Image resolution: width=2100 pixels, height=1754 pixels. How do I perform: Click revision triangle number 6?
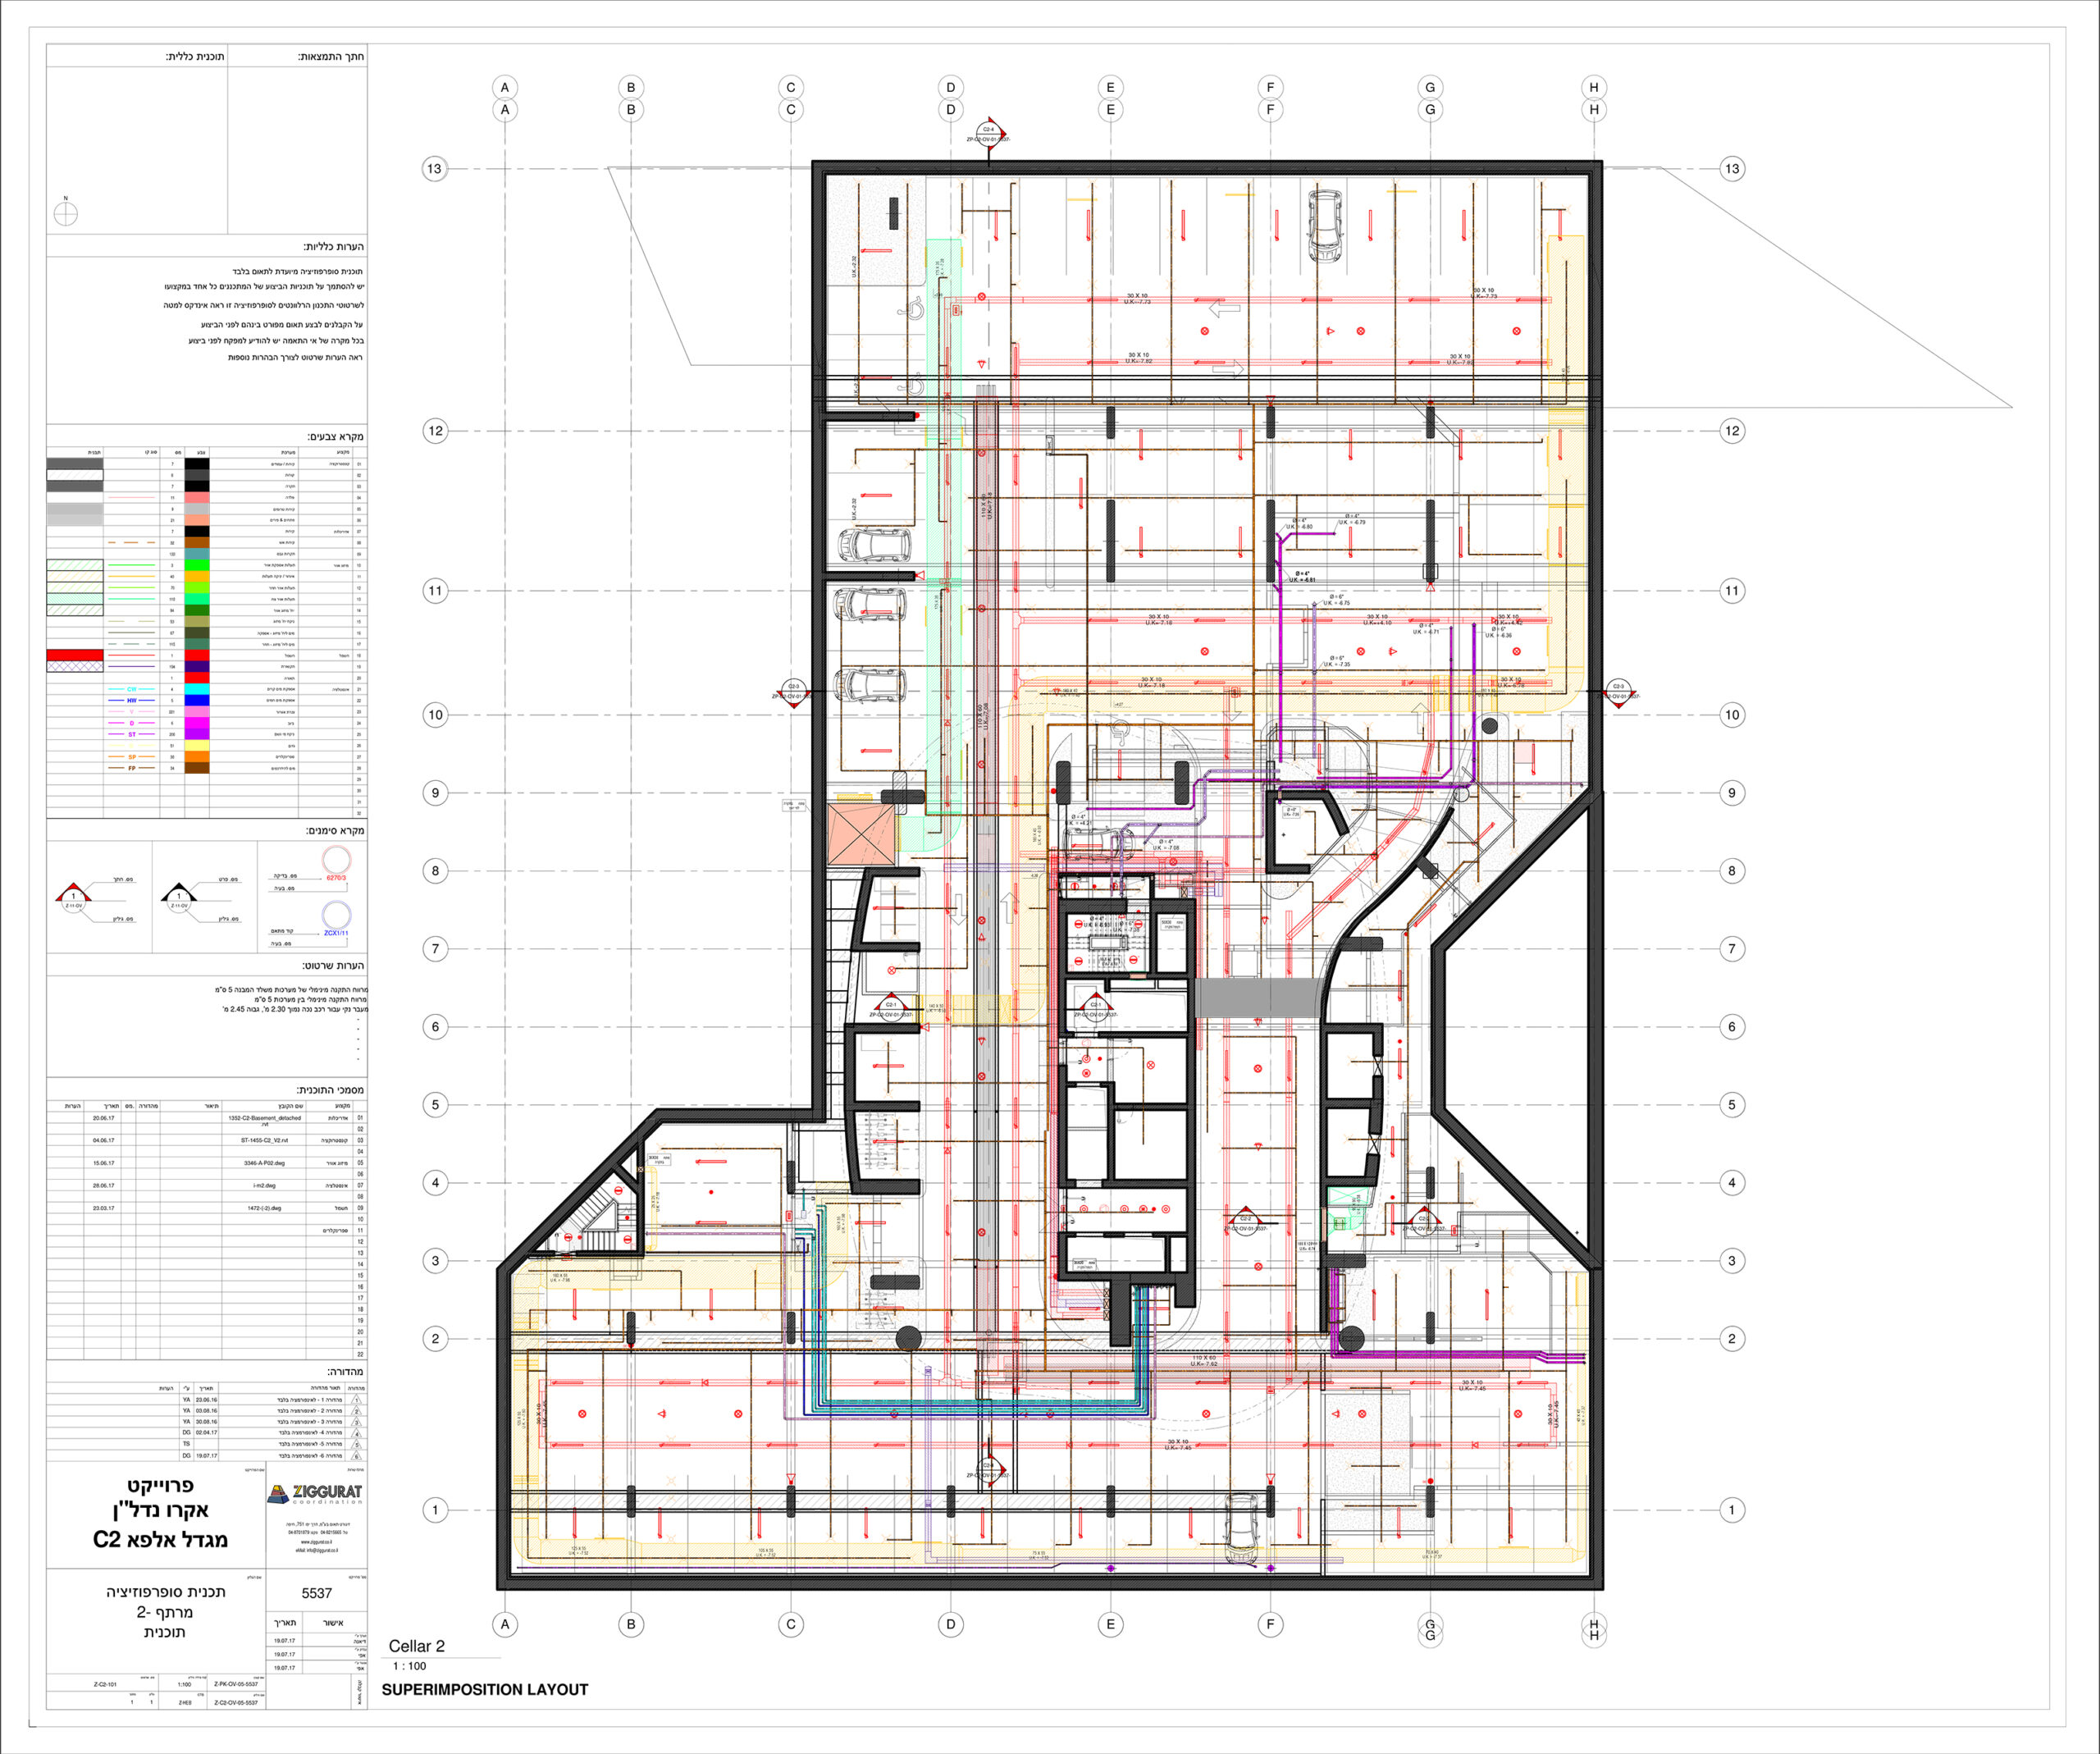coord(357,1456)
